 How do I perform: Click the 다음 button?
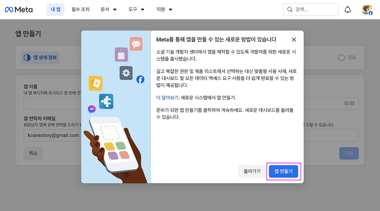(x=349, y=153)
